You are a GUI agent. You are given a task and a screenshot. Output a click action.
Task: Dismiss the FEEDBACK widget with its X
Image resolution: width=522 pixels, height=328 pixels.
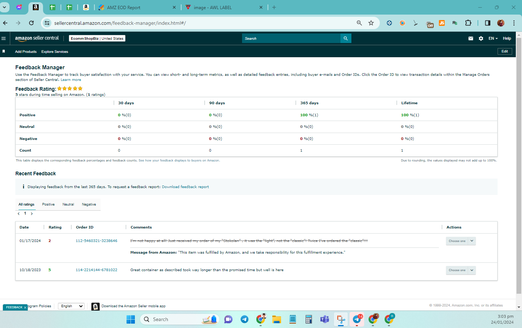coord(25,307)
